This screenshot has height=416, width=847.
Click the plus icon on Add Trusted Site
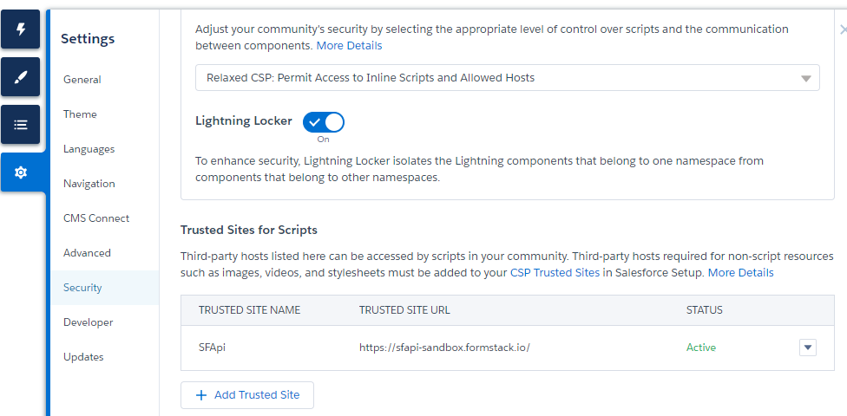click(x=201, y=395)
